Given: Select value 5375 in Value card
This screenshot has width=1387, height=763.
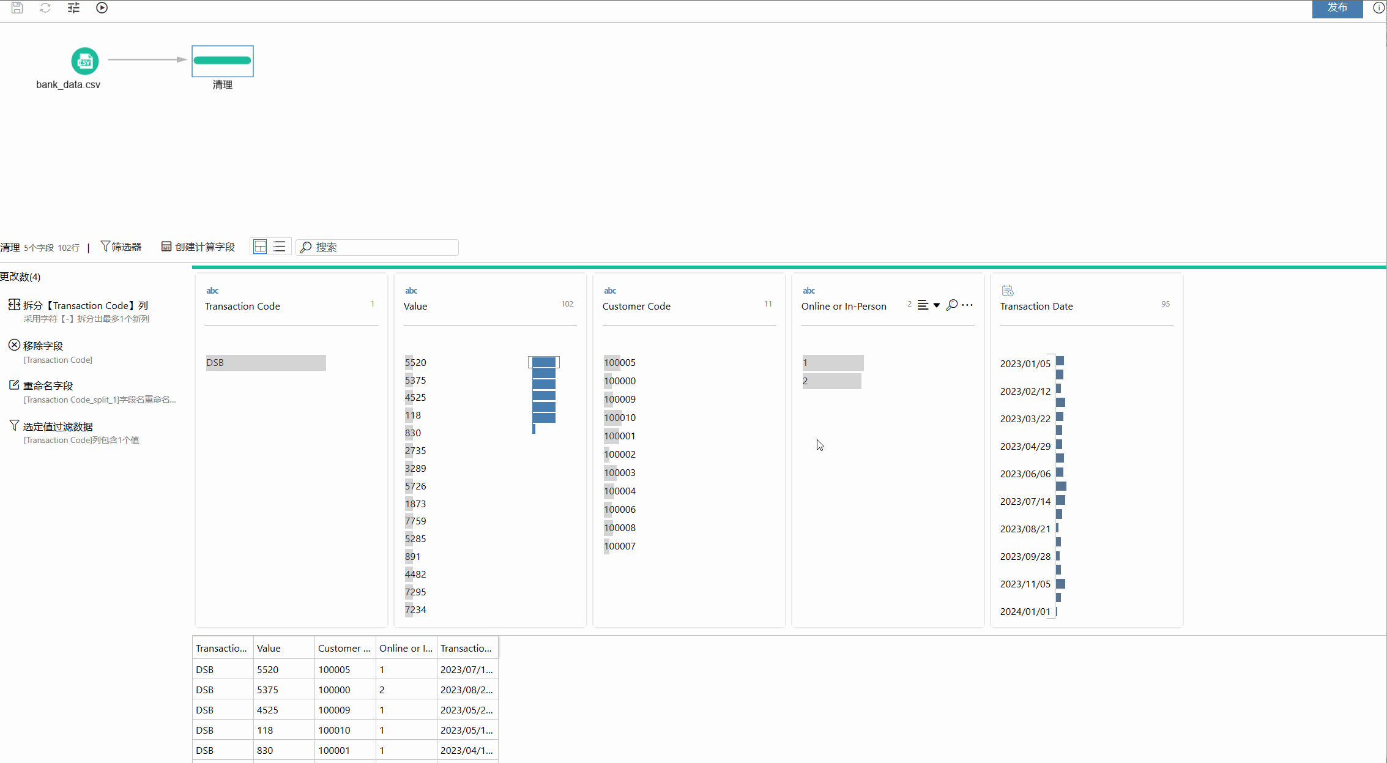Looking at the screenshot, I should [x=415, y=380].
